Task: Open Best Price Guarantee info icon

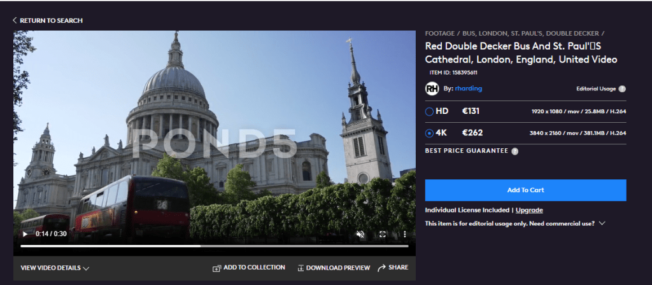Action: pos(514,151)
